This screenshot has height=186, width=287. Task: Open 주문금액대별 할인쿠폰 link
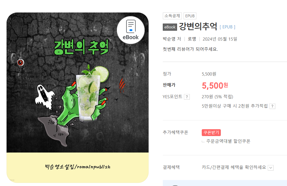click(228, 141)
